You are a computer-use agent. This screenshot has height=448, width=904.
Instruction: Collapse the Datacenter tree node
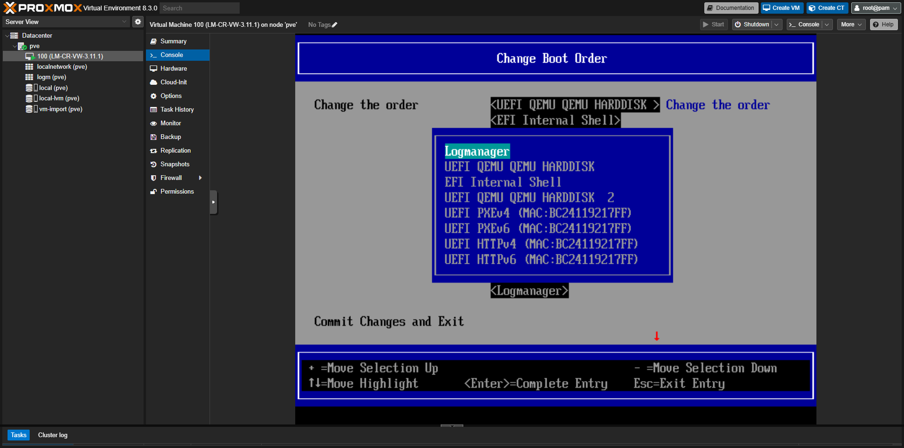[7, 36]
